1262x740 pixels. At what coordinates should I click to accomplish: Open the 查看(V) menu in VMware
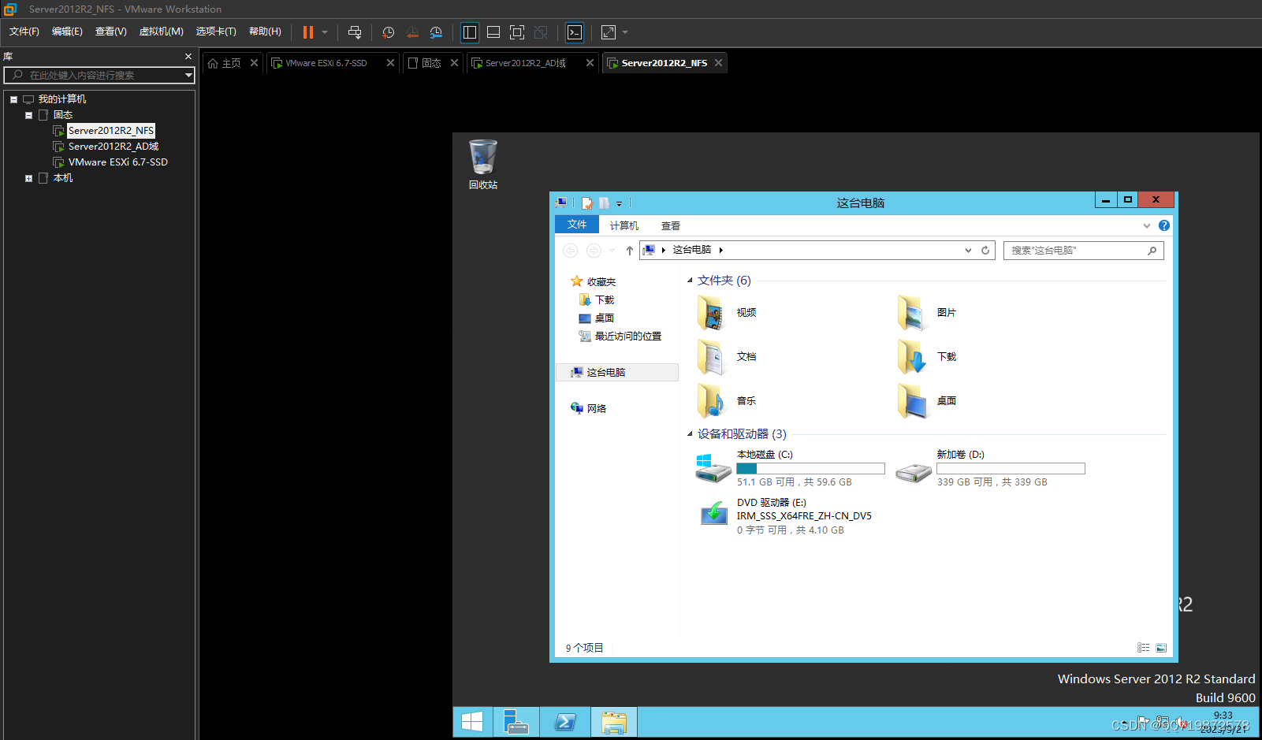(x=111, y=32)
